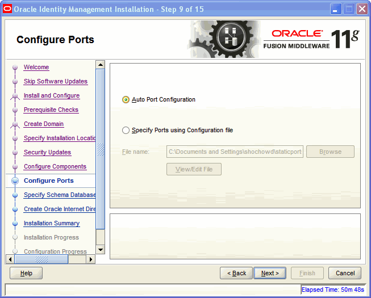
Task: Click the Installation Progress step label
Action: pyautogui.click(x=51, y=237)
